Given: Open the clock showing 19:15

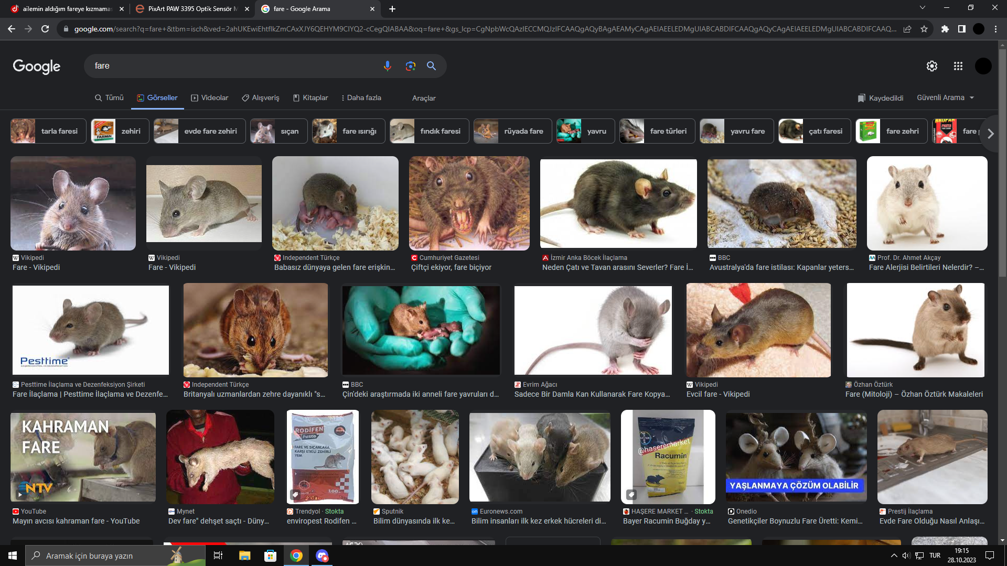Looking at the screenshot, I should (961, 556).
